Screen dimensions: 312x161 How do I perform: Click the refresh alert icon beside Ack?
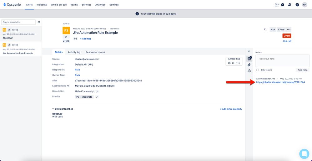point(265,29)
